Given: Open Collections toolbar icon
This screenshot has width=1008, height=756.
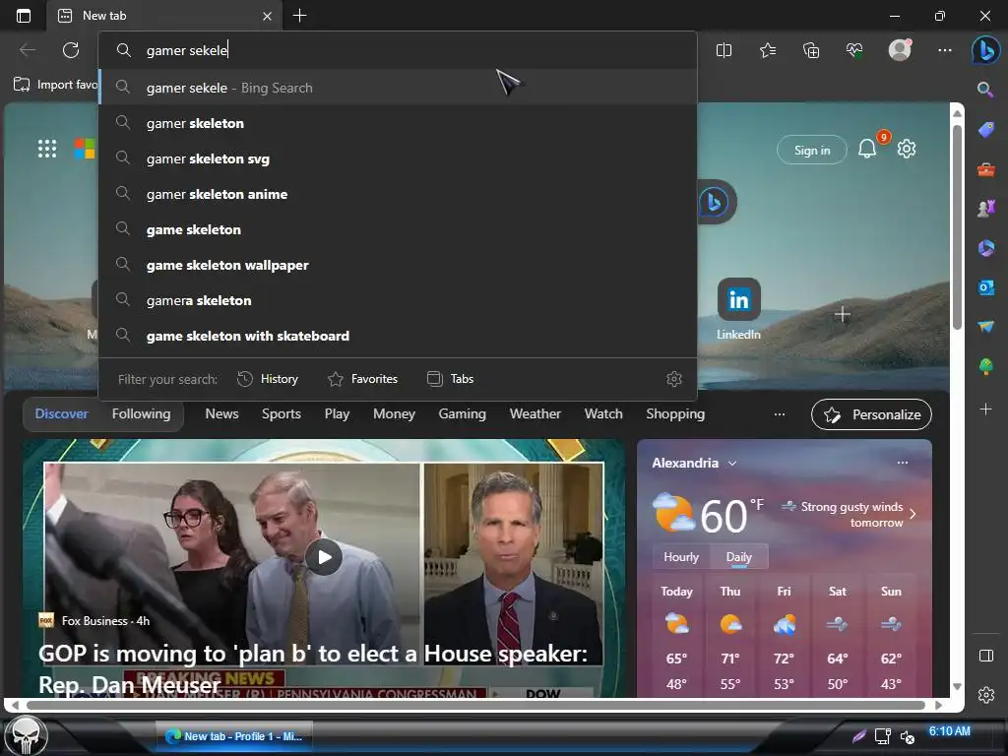Looking at the screenshot, I should click(x=811, y=50).
